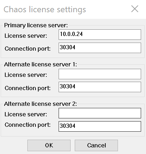
Task: Click the primary License server field containing 10.0.0.24
Action: (100, 35)
